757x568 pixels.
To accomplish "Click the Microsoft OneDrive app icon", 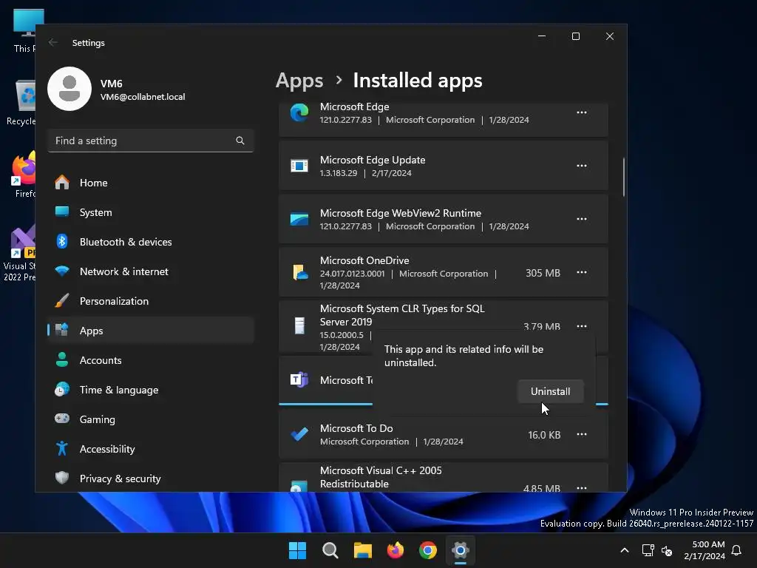I will point(300,272).
